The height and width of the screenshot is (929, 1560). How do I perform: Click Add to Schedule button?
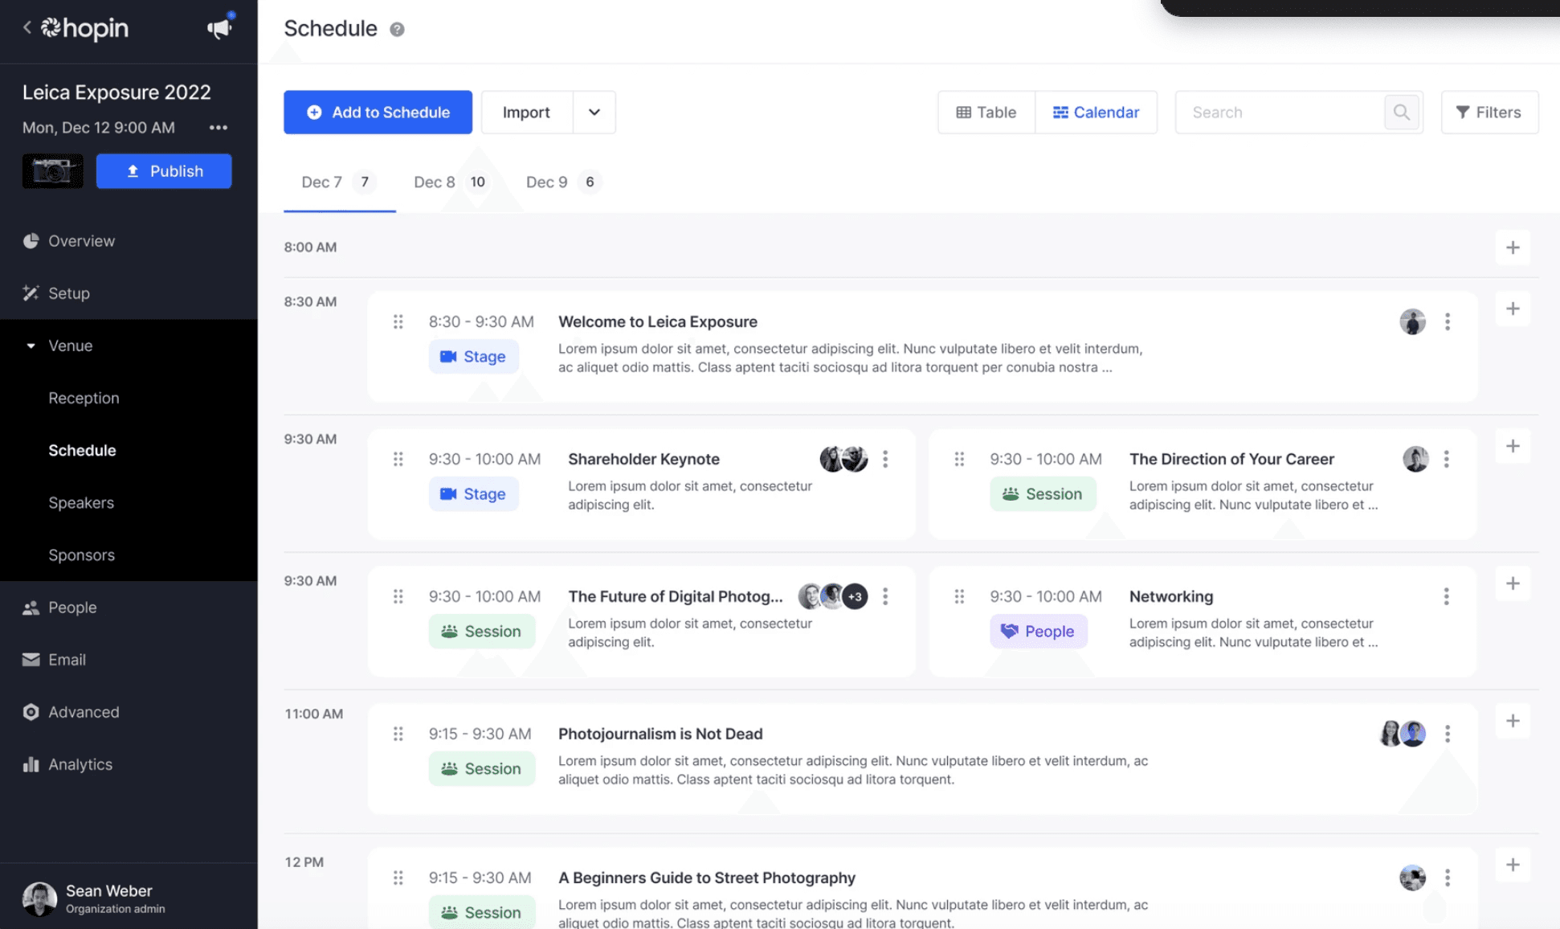[x=378, y=113]
